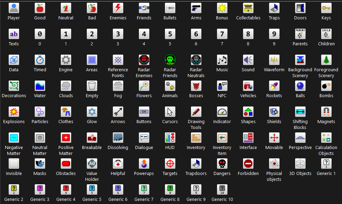The width and height of the screenshot is (342, 204).
Task: Select the Dialogue speech bubble icon
Action: point(144,138)
